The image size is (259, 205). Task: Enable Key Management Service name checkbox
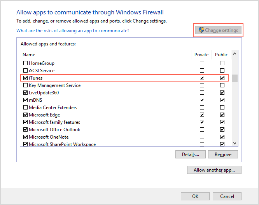tap(25, 85)
